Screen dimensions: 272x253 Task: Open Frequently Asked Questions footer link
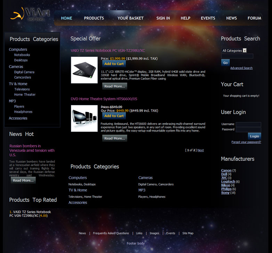[111, 233]
